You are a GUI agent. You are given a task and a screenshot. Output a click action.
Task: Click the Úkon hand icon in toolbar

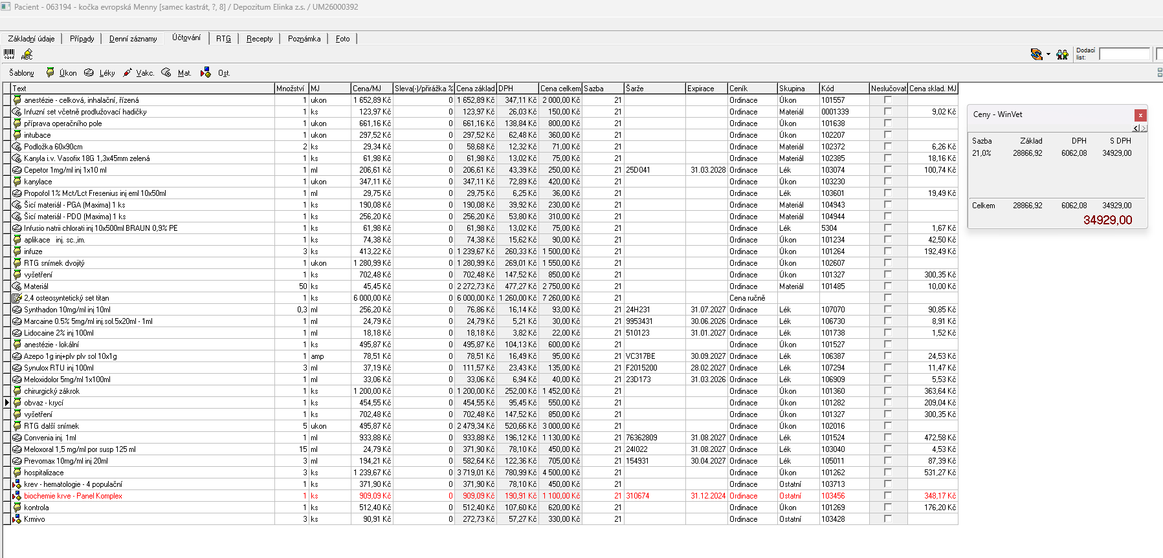tap(50, 72)
